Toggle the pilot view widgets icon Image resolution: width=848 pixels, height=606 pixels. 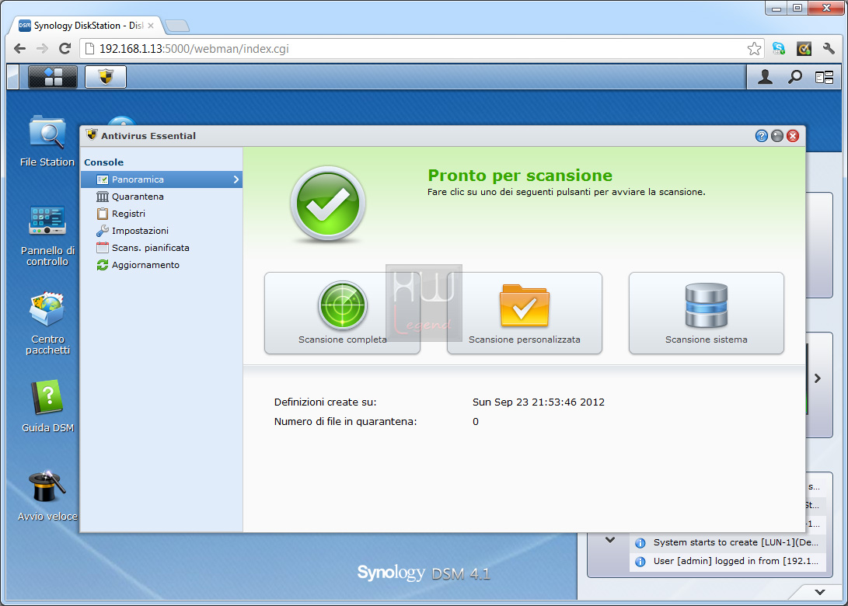(824, 78)
